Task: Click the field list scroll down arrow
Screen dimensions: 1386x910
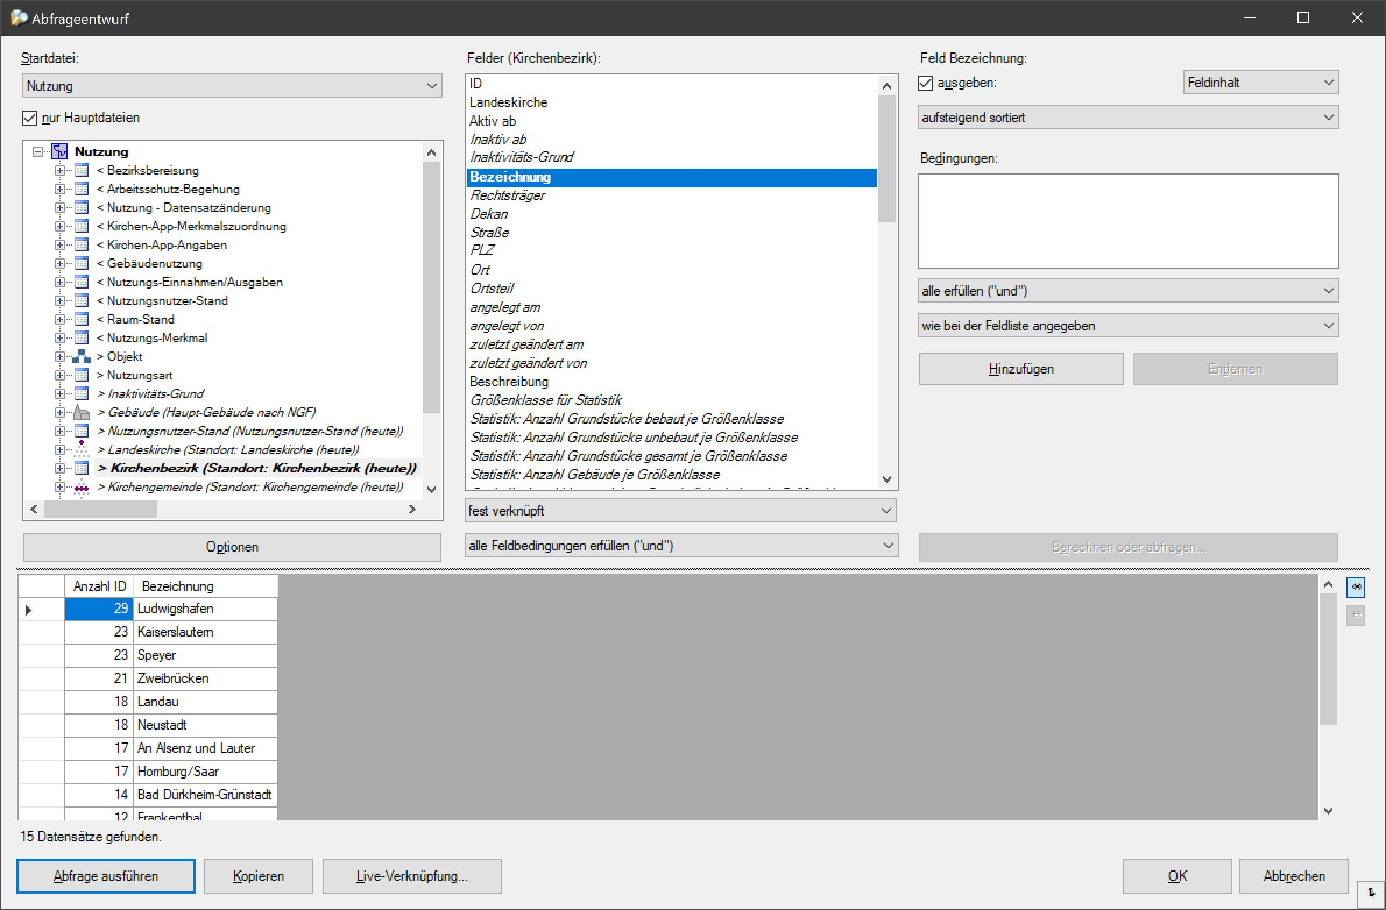Action: (x=887, y=479)
